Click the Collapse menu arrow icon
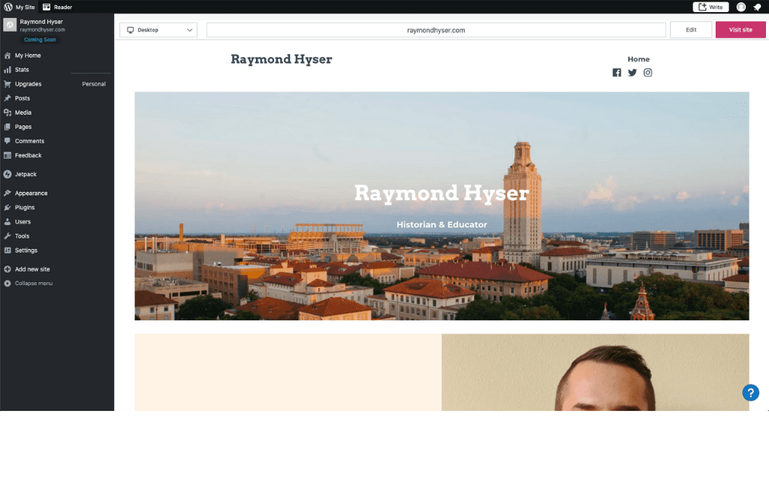Image resolution: width=769 pixels, height=480 pixels. pos(8,283)
